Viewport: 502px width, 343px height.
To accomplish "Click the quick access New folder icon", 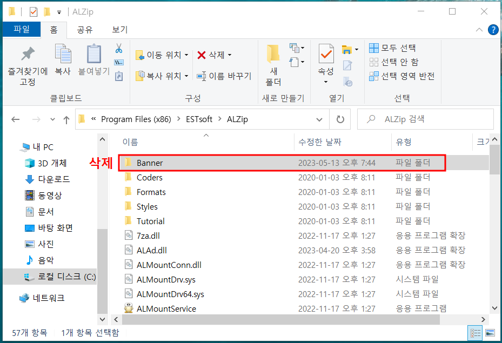I will coord(47,12).
